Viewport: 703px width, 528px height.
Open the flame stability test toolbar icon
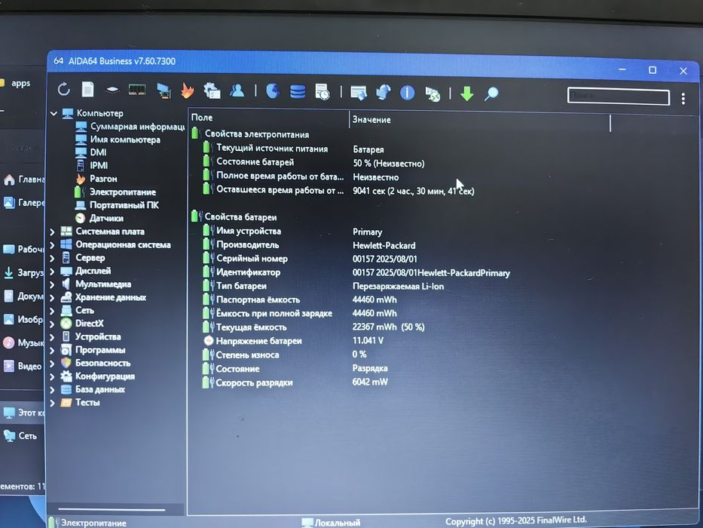point(188,91)
